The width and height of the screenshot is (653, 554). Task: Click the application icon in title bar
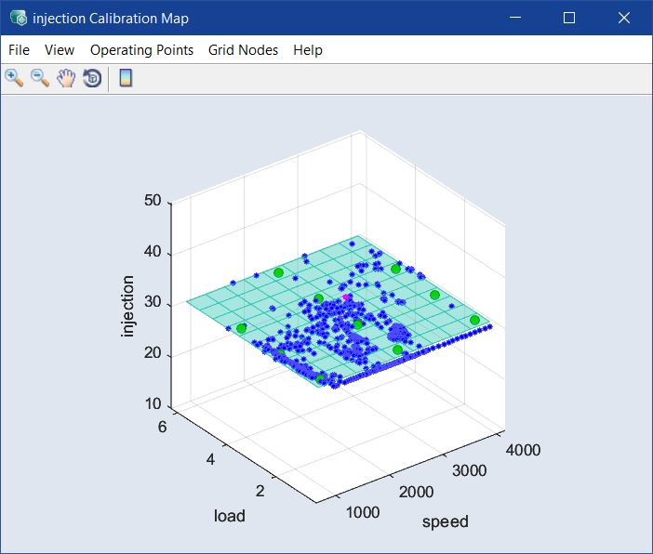[18, 18]
